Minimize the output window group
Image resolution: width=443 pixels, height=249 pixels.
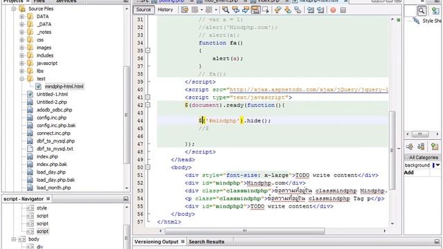coord(437,241)
